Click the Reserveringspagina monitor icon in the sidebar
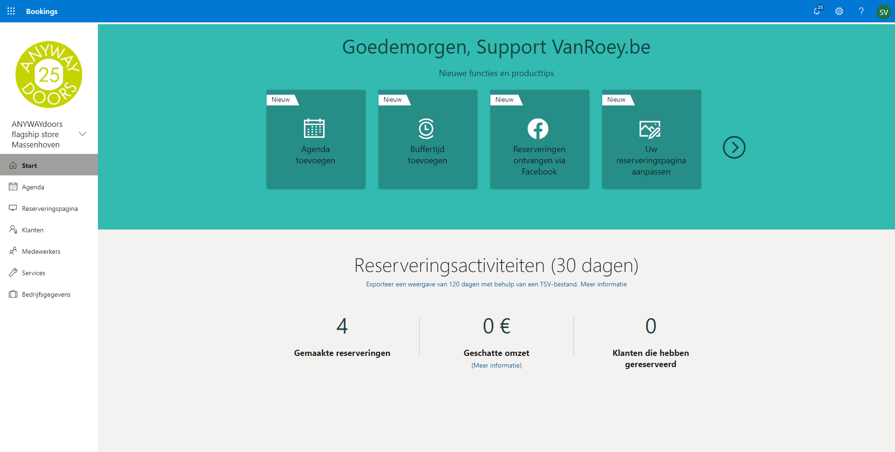The image size is (895, 452). point(13,208)
